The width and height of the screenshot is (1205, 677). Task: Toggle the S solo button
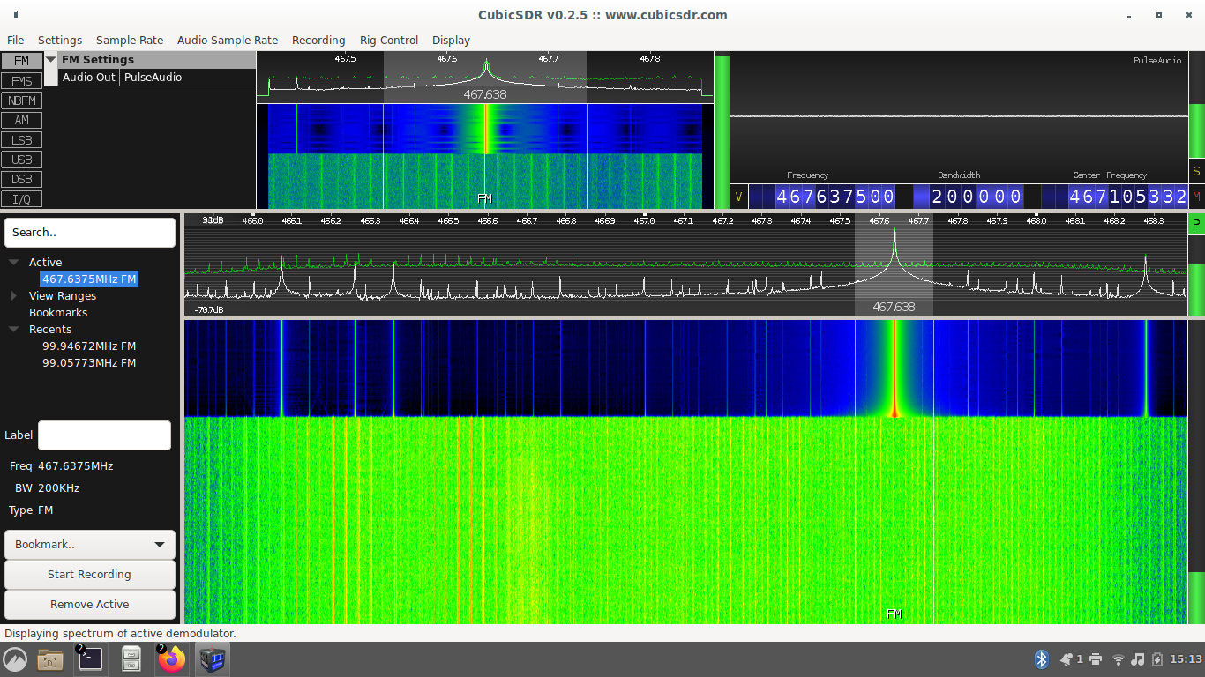[x=1196, y=171]
